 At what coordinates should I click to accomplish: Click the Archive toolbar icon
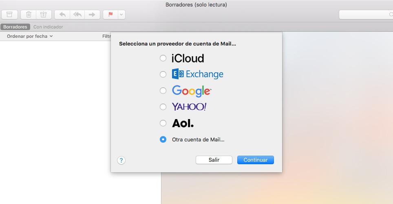pos(9,15)
